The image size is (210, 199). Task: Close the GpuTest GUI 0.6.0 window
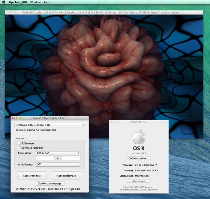click(13, 118)
